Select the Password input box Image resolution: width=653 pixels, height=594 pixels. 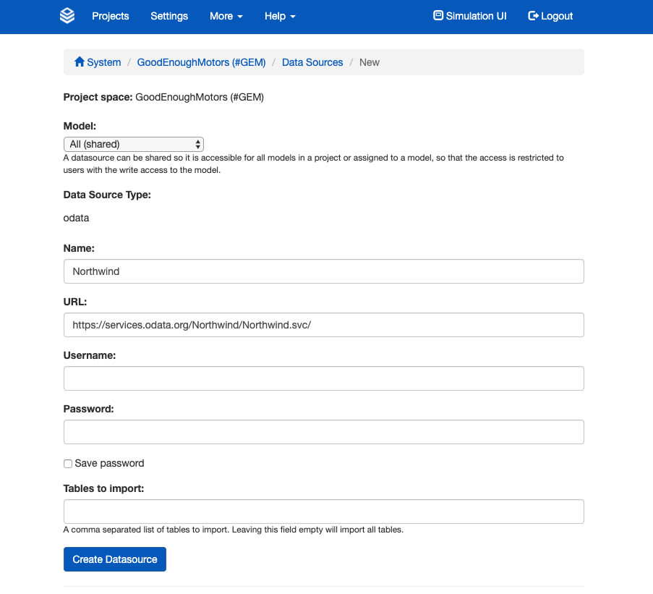(x=323, y=432)
